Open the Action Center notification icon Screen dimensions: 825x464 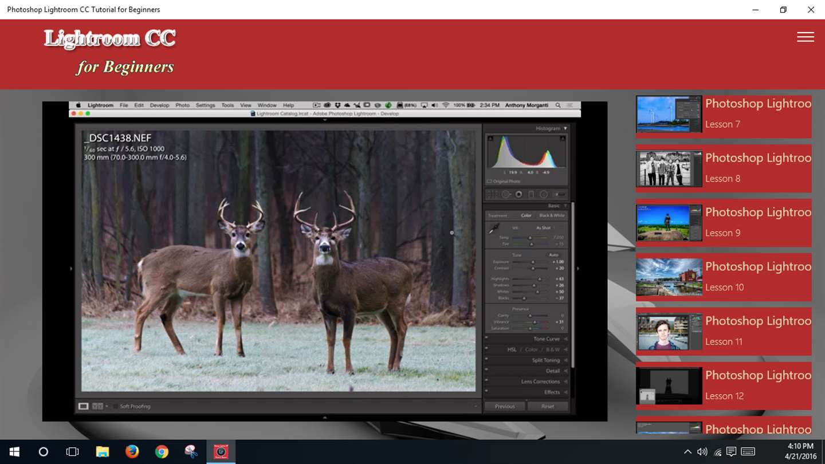731,452
